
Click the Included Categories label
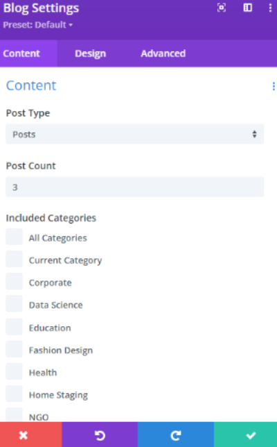tap(51, 218)
